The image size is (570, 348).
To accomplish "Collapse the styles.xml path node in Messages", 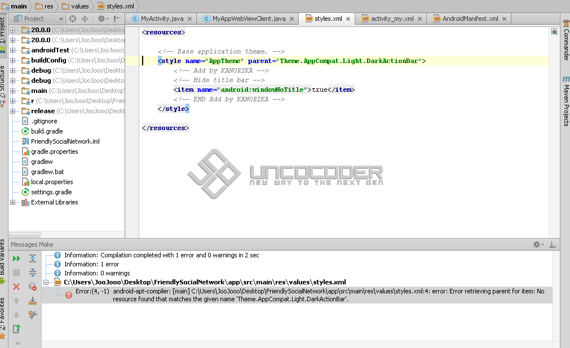I will click(46, 282).
